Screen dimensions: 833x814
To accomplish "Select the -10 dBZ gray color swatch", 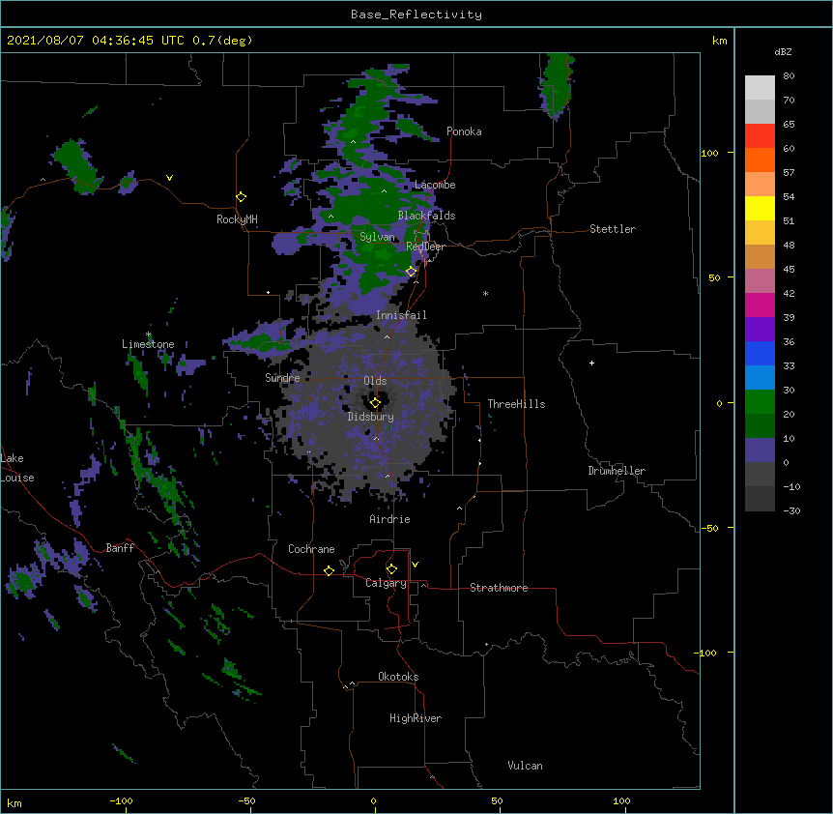I will coord(760,499).
